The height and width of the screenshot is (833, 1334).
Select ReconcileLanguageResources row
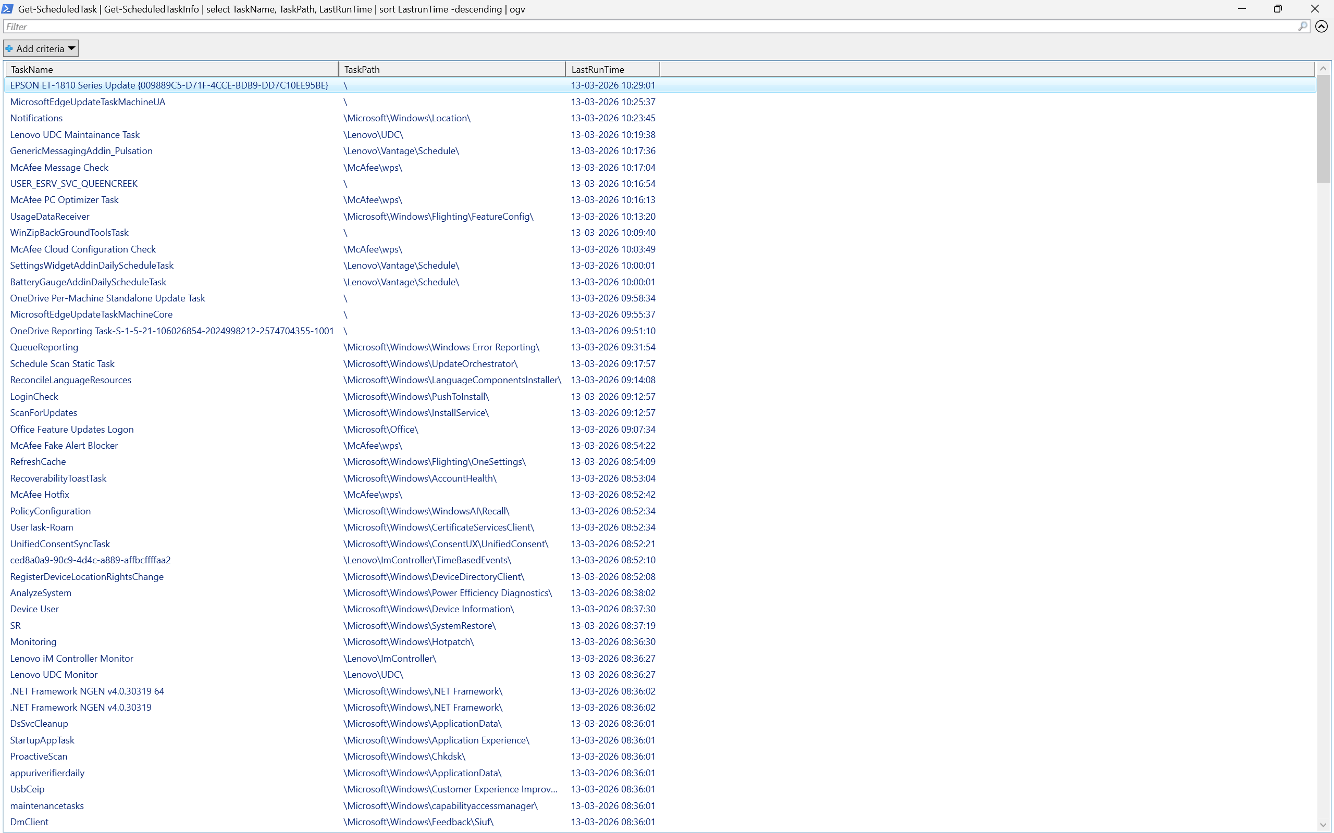click(660, 380)
